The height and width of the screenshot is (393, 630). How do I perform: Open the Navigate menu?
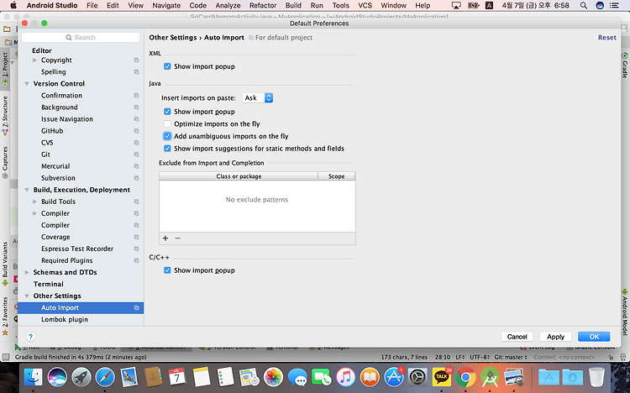[166, 5]
